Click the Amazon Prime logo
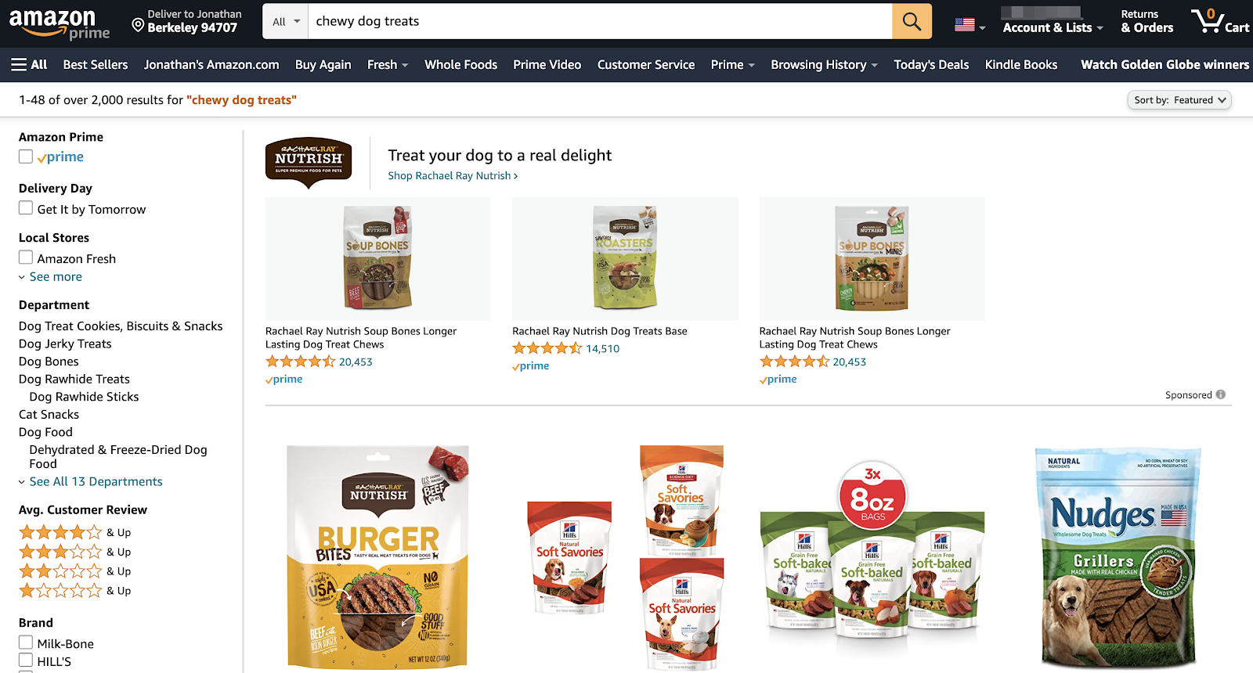Viewport: 1253px width, 673px height. coord(60,23)
